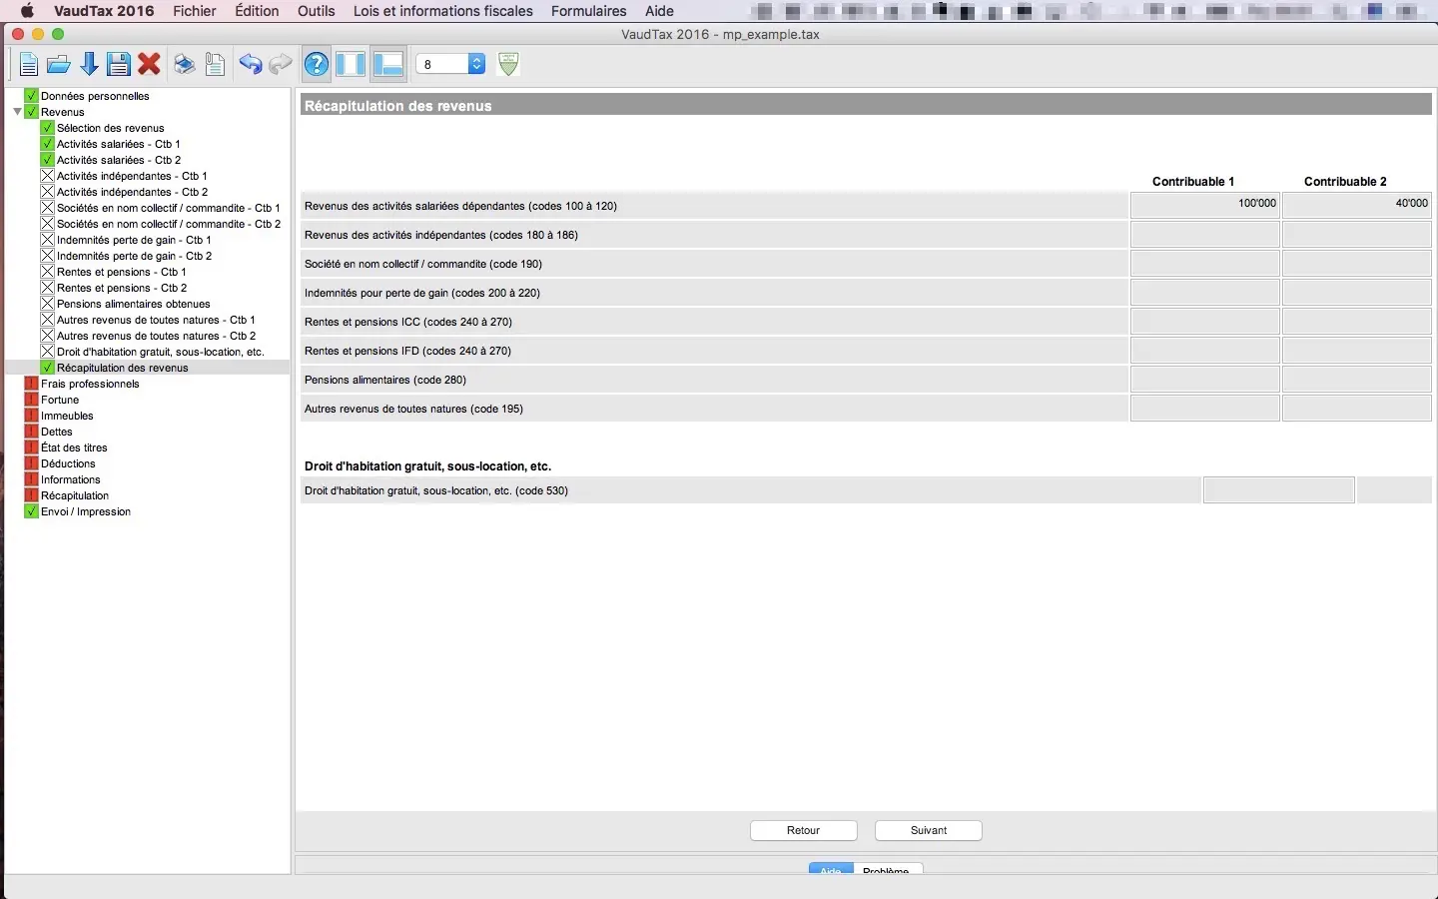Toggle the side panels layout icon
This screenshot has height=899, width=1438.
tap(351, 65)
